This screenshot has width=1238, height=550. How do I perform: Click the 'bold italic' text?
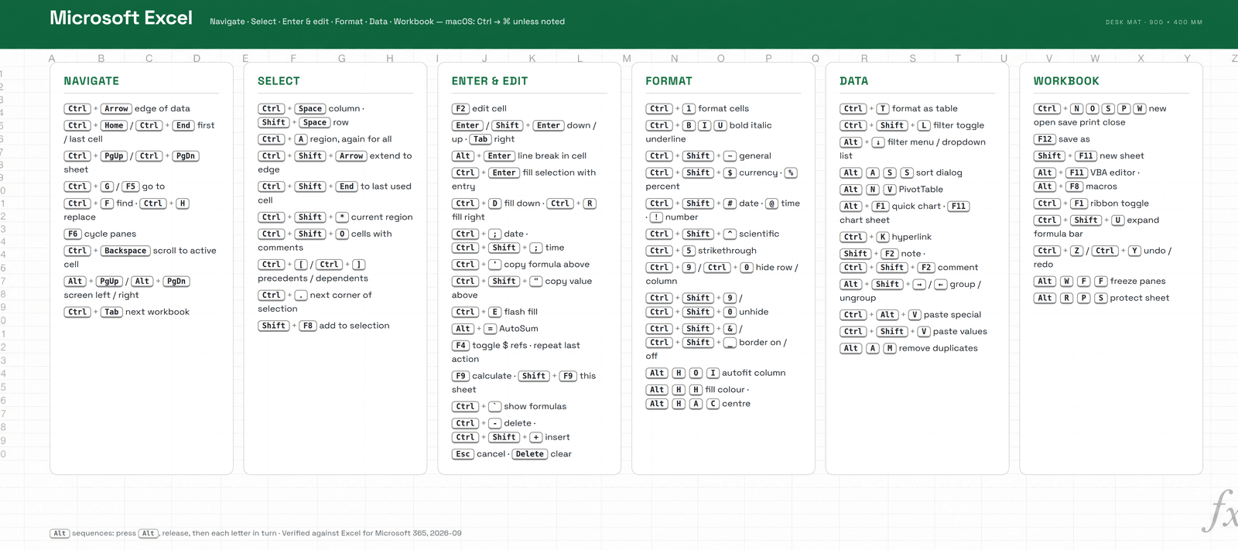pos(751,125)
